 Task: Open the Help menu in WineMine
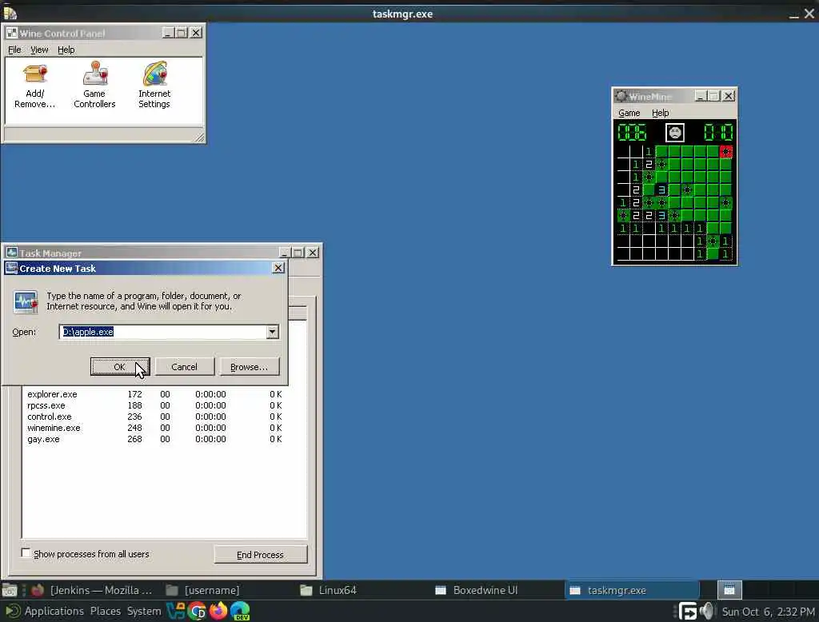click(660, 113)
